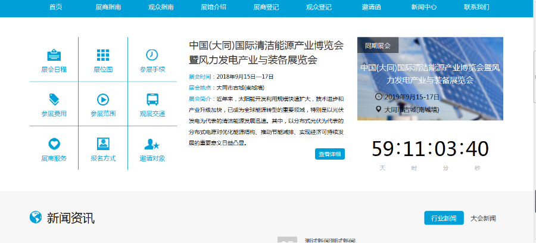Switch to the 行业新闻 tab
This screenshot has height=243, width=536.
pyautogui.click(x=444, y=218)
